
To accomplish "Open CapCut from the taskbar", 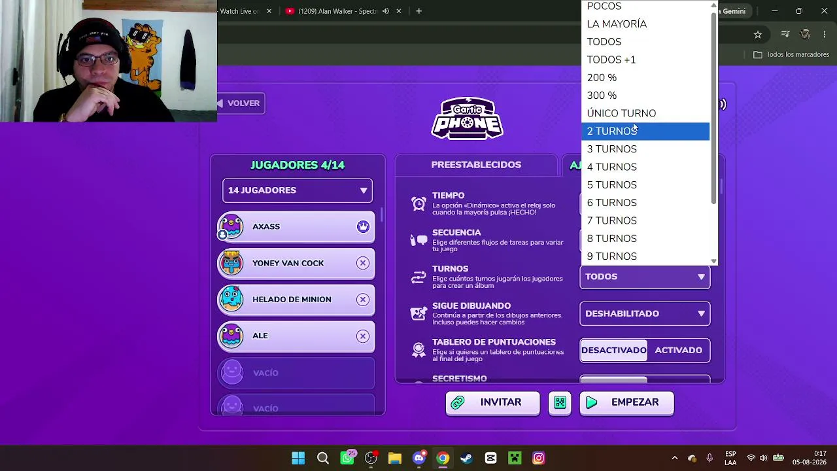I will click(491, 458).
